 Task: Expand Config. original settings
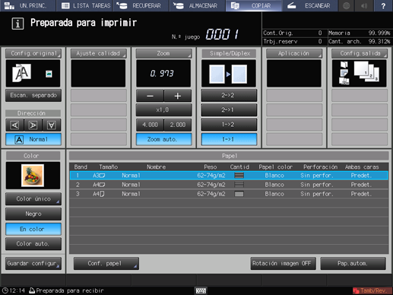(33, 53)
